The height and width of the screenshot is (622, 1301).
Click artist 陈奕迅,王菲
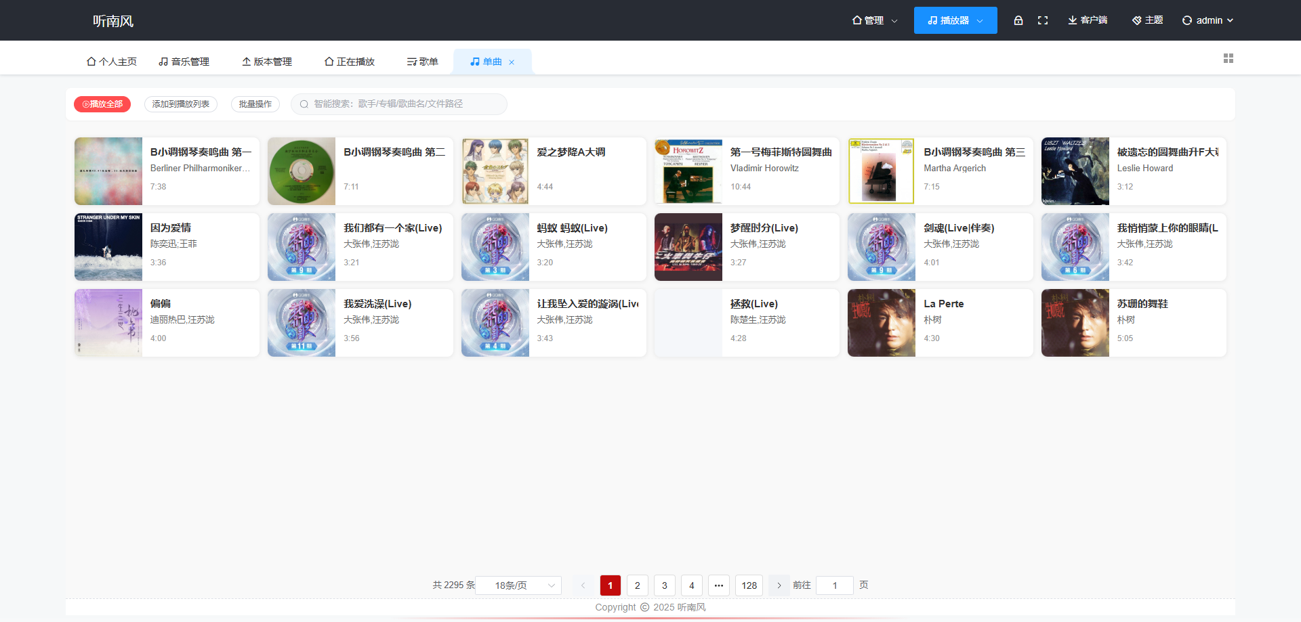pyautogui.click(x=173, y=244)
